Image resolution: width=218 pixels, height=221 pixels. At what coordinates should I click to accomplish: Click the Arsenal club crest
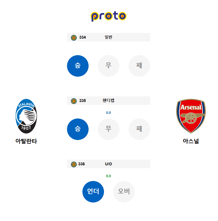click(x=191, y=116)
